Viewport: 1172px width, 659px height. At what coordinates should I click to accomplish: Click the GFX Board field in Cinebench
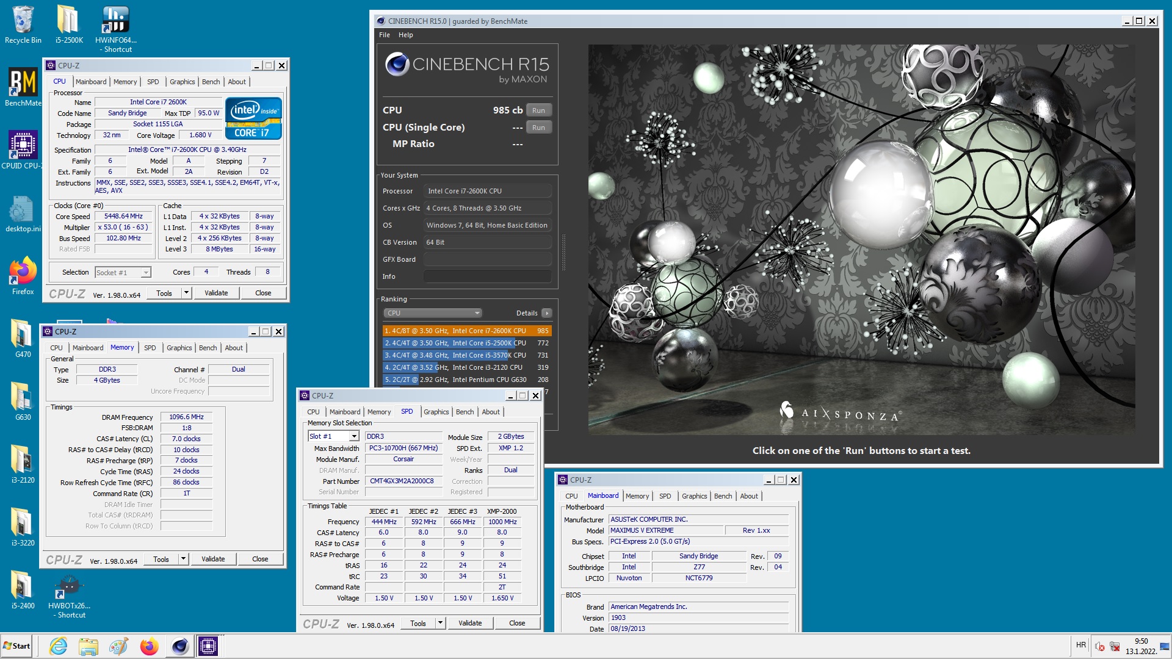[487, 259]
